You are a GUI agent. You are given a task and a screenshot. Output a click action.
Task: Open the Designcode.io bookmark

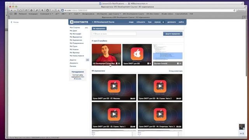[88, 14]
